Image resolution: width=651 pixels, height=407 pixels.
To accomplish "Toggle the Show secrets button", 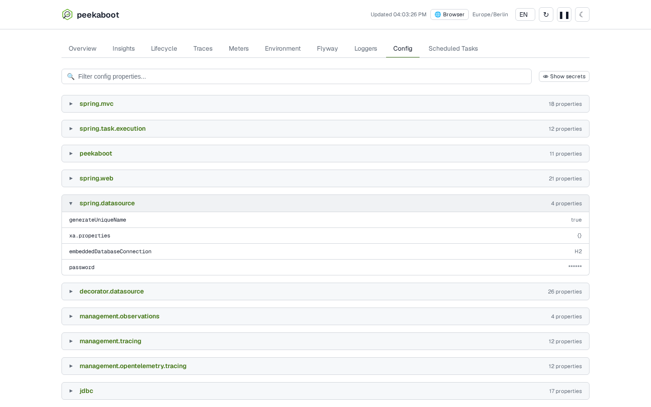I will (x=564, y=76).
